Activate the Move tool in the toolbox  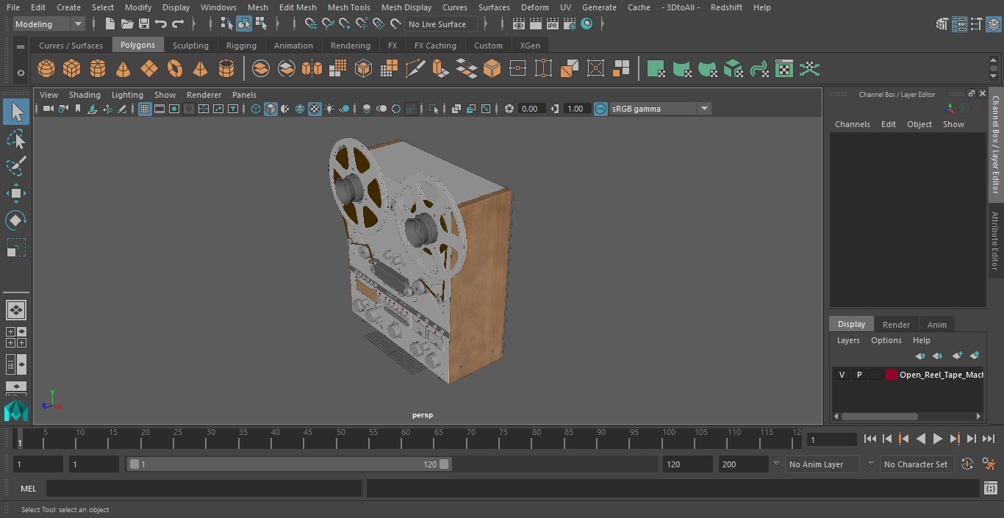15,193
